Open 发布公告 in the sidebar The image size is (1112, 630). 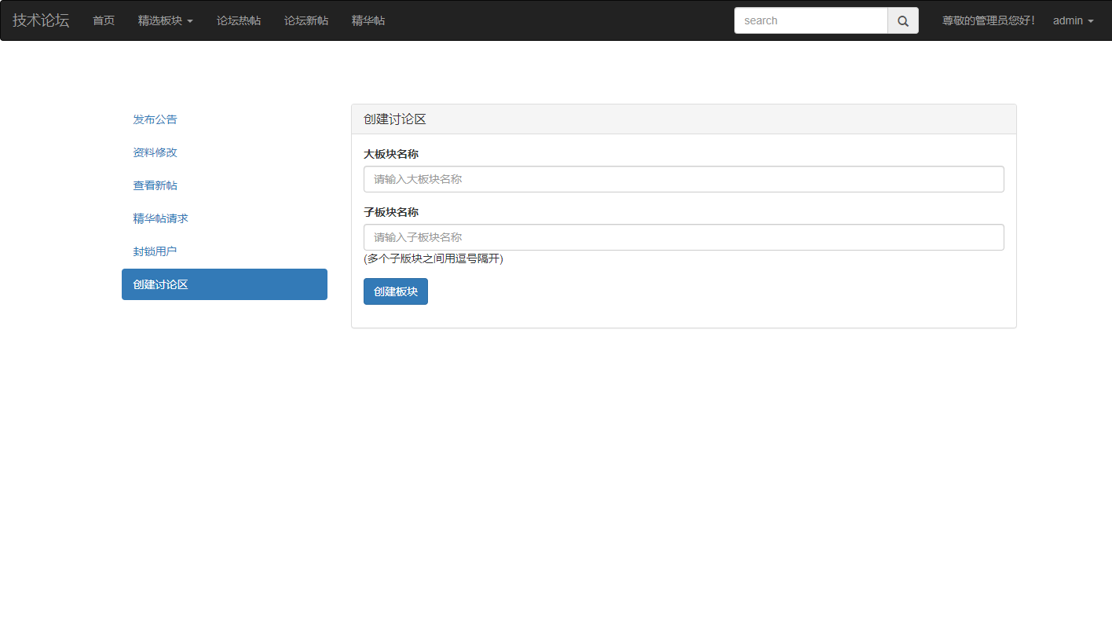tap(155, 119)
